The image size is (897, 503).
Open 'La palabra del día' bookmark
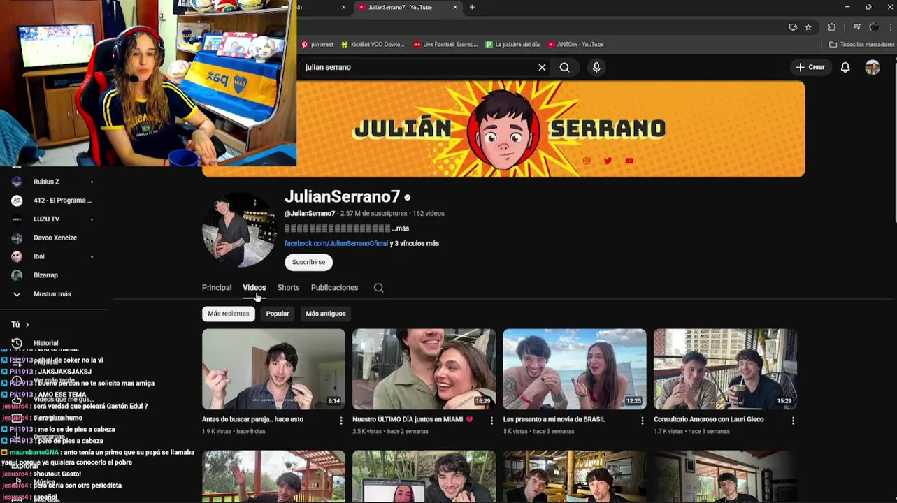coord(512,44)
